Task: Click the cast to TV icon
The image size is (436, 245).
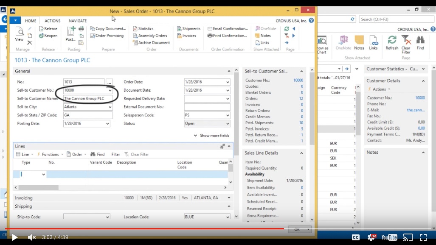Action: click(408, 237)
